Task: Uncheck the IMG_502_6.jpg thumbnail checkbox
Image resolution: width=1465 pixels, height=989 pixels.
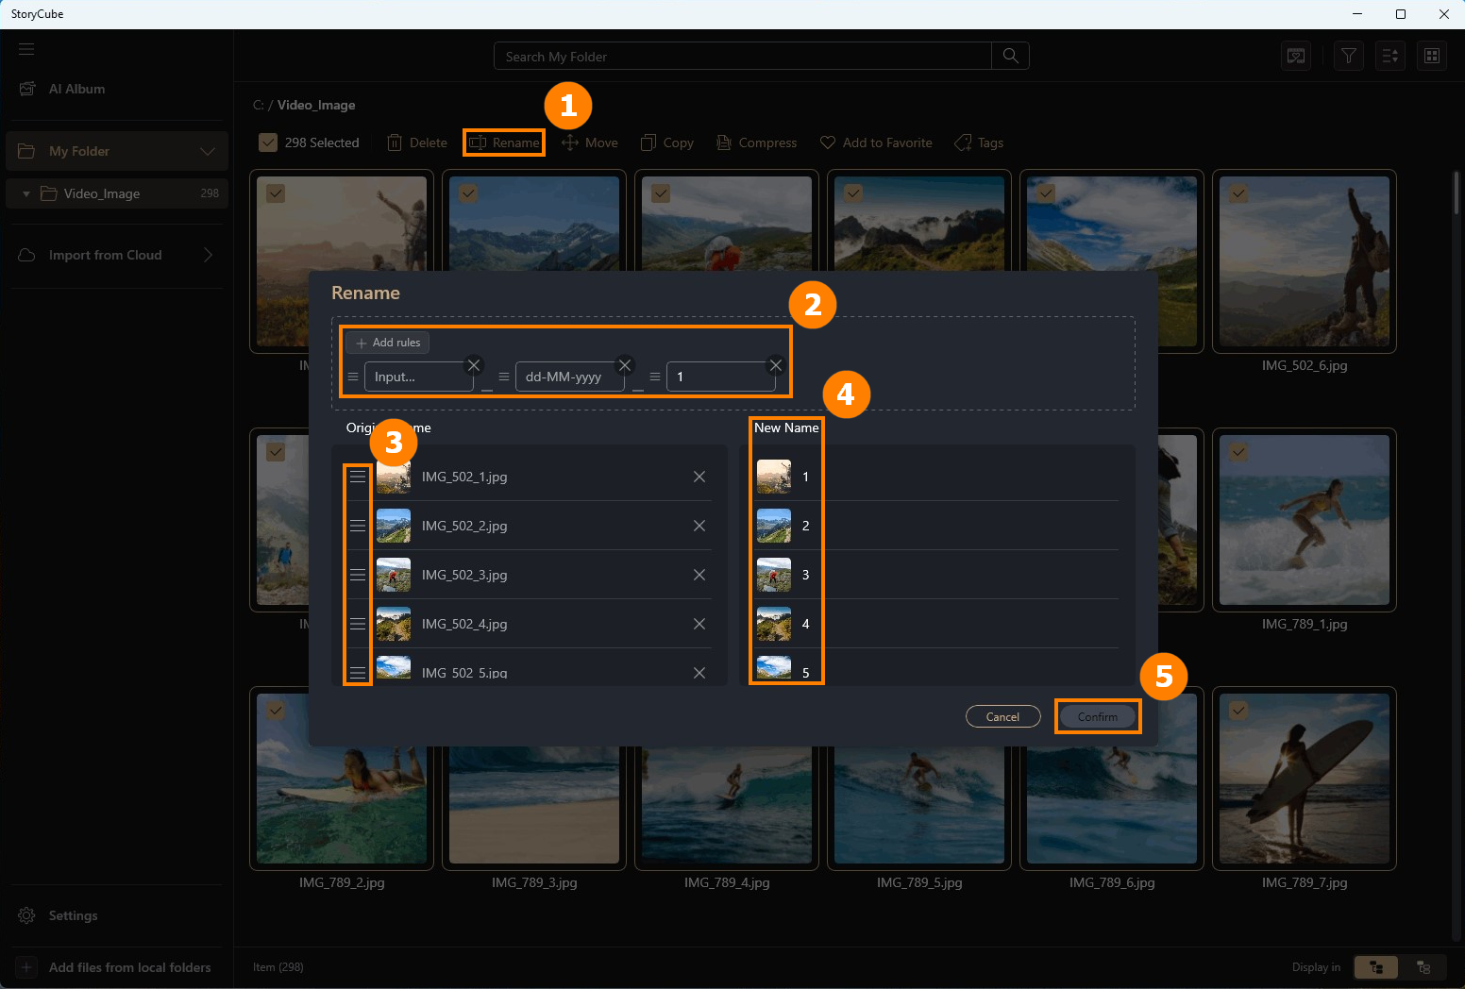Action: pos(1238,193)
